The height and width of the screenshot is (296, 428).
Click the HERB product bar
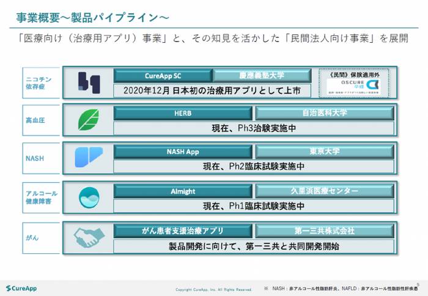click(183, 113)
